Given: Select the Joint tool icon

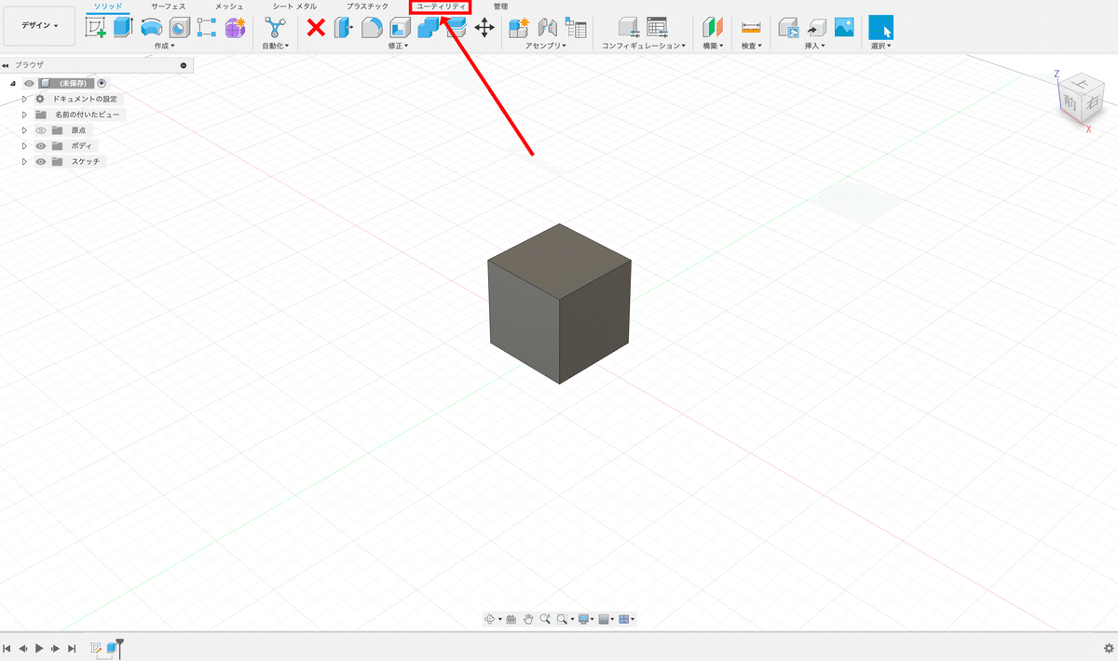Looking at the screenshot, I should pos(548,28).
